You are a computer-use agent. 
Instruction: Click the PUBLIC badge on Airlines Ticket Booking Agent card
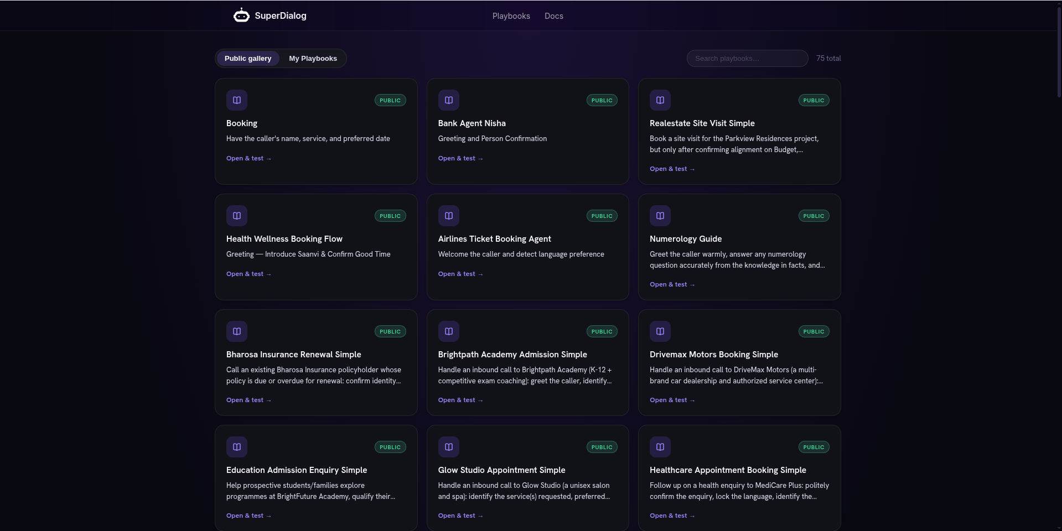[x=602, y=216]
